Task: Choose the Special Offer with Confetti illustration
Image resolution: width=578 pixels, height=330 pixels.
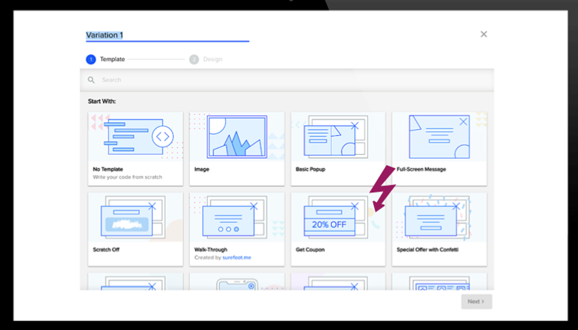Action: pyautogui.click(x=439, y=217)
